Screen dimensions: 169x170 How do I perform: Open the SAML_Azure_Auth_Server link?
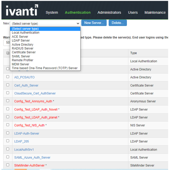point(32,157)
